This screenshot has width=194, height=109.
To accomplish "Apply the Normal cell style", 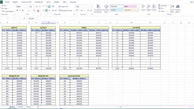I will pos(117,6).
